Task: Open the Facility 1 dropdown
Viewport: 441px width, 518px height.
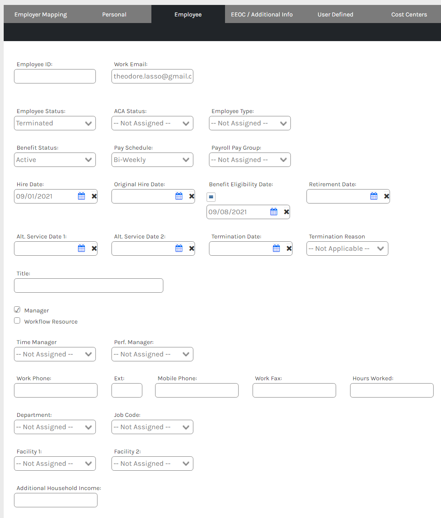Action: pos(55,464)
